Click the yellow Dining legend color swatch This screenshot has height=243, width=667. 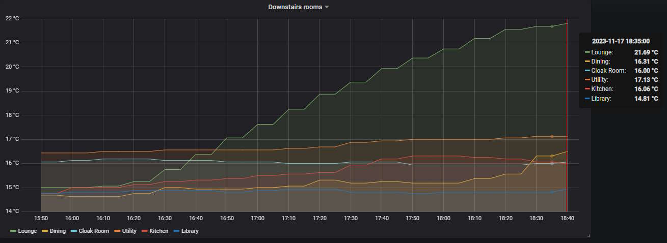(44, 231)
